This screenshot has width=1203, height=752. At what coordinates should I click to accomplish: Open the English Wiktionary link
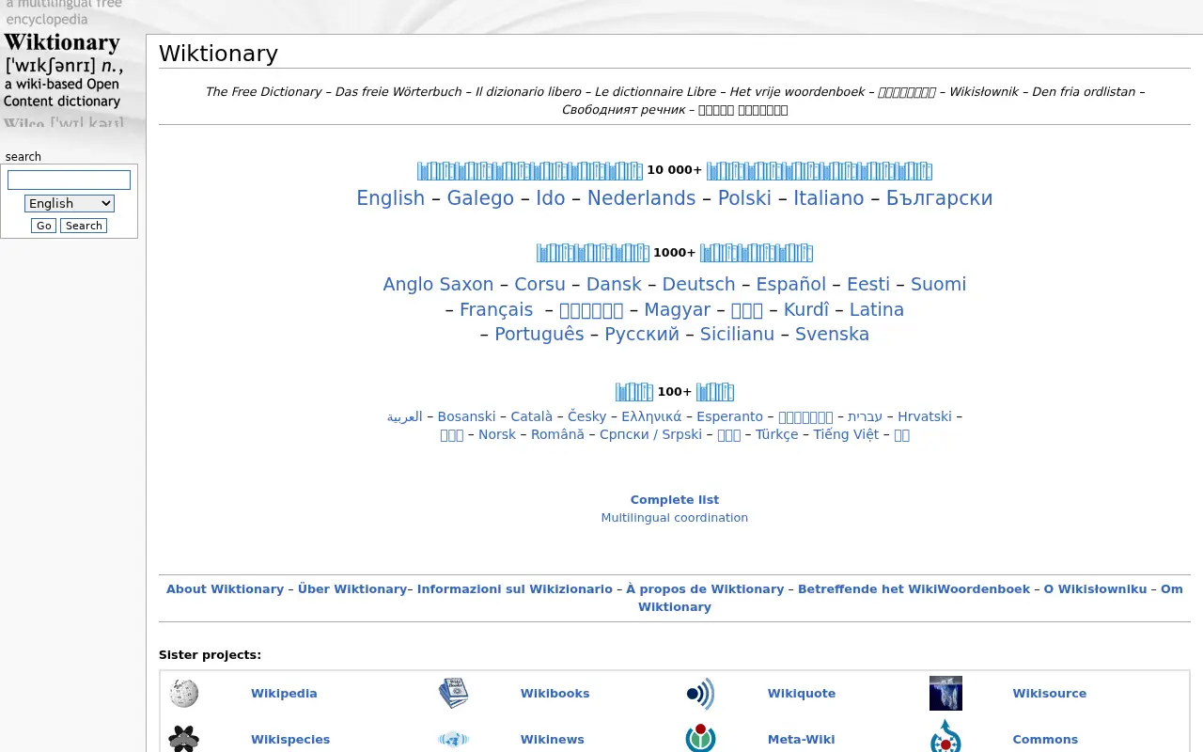coord(390,198)
